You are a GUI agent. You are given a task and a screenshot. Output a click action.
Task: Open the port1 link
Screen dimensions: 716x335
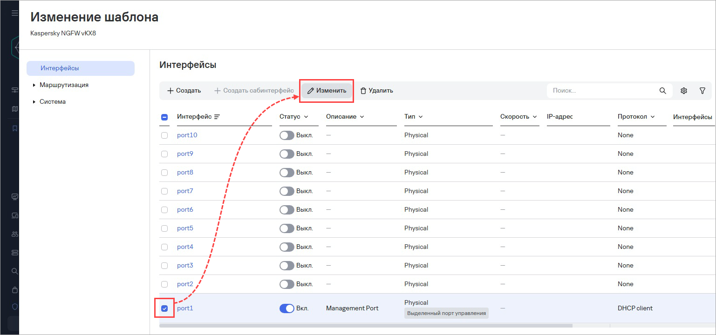185,308
